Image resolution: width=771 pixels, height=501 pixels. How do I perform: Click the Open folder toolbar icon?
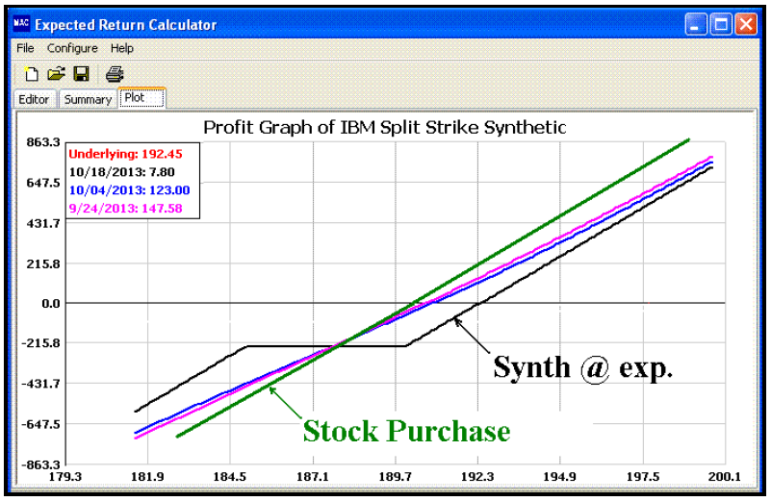tap(56, 74)
